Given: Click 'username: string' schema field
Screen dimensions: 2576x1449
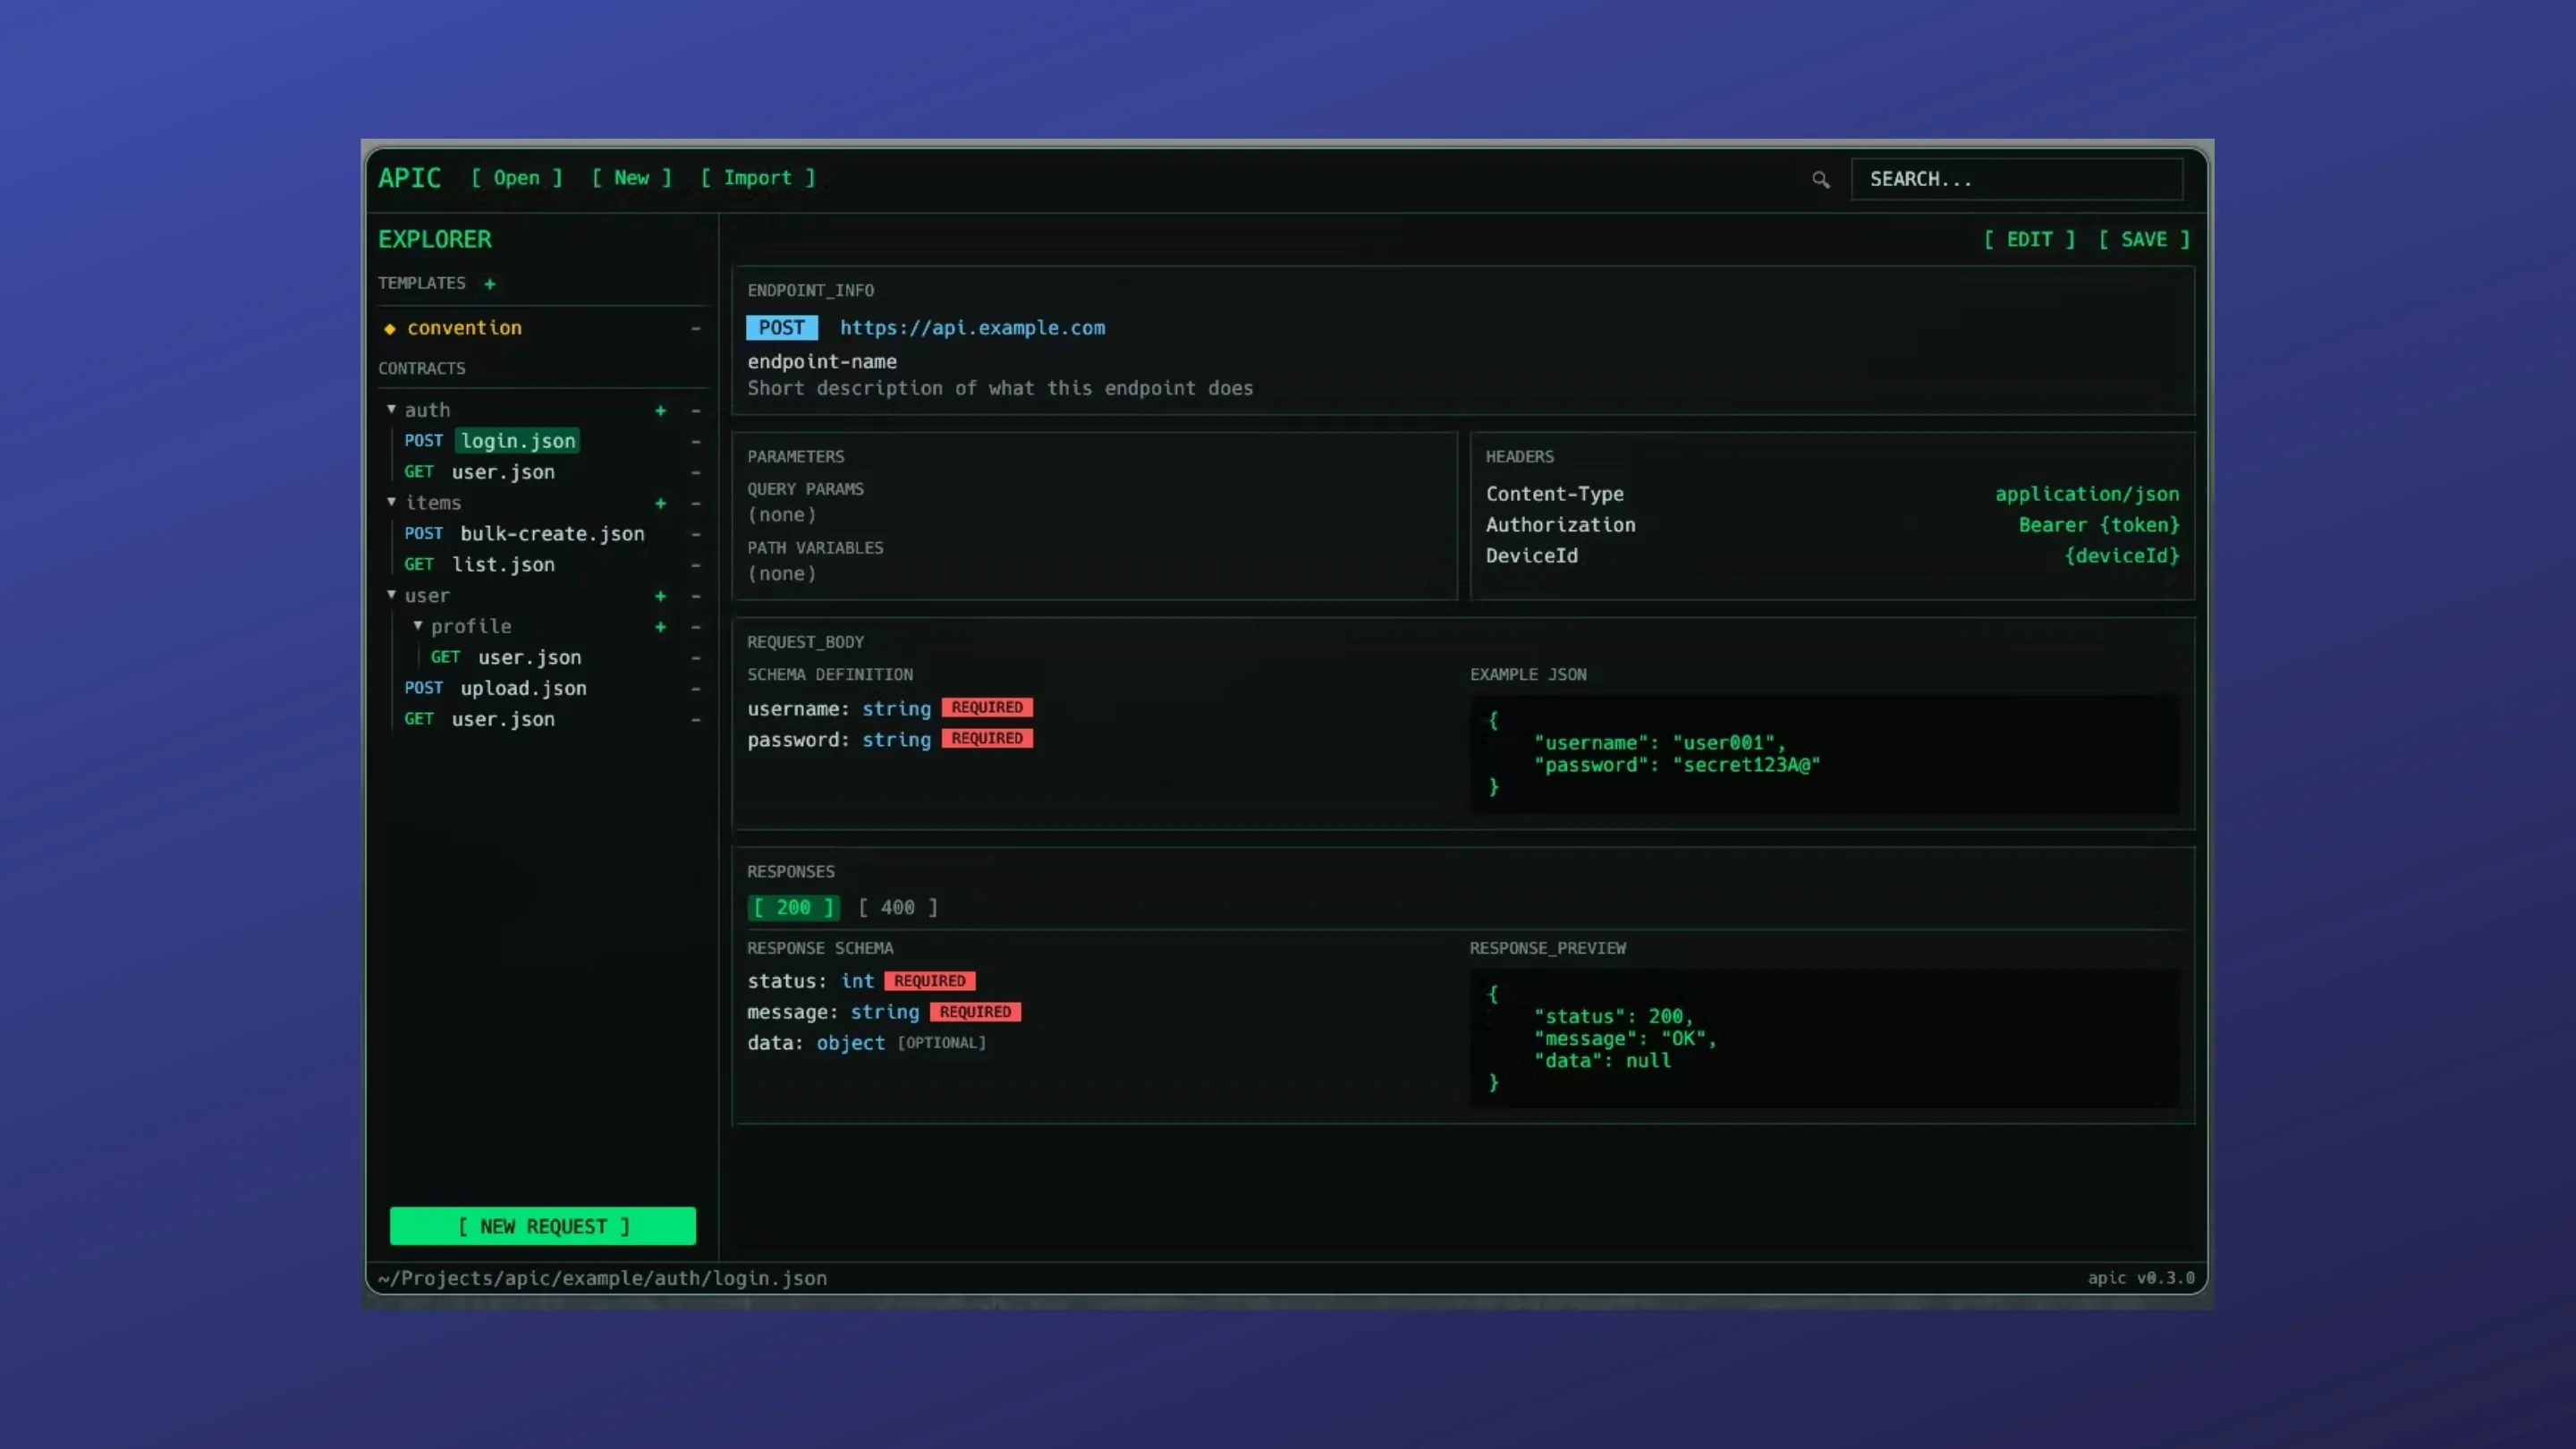Looking at the screenshot, I should pos(839,709).
